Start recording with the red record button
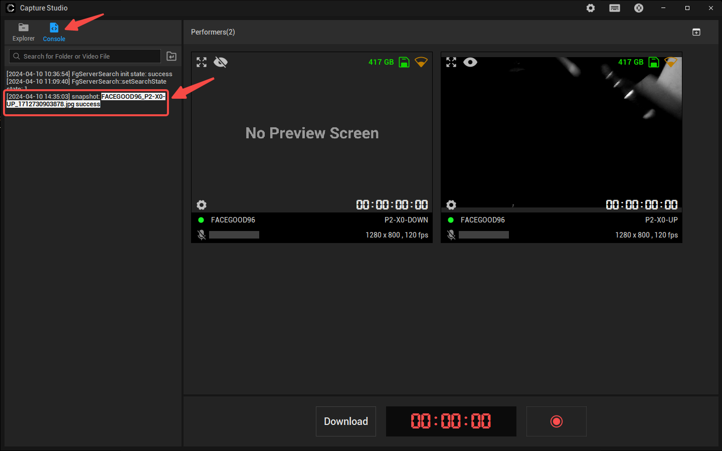 557,421
